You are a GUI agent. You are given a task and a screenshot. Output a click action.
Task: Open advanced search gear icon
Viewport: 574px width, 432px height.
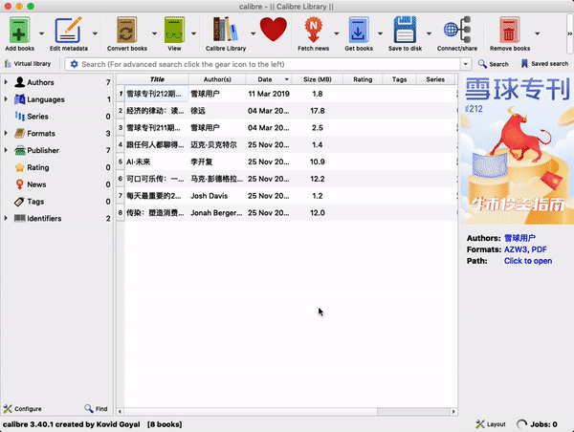75,64
